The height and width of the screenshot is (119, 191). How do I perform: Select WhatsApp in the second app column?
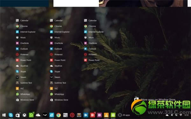[x=57, y=94]
